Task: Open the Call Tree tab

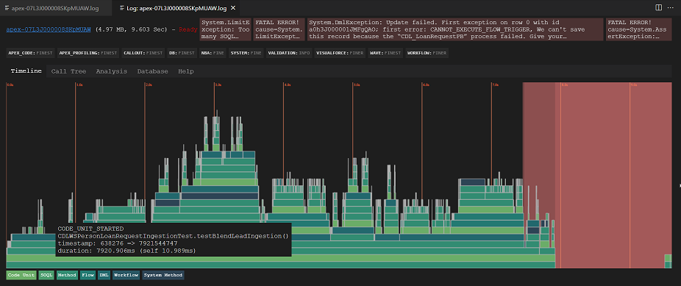Action: tap(68, 71)
